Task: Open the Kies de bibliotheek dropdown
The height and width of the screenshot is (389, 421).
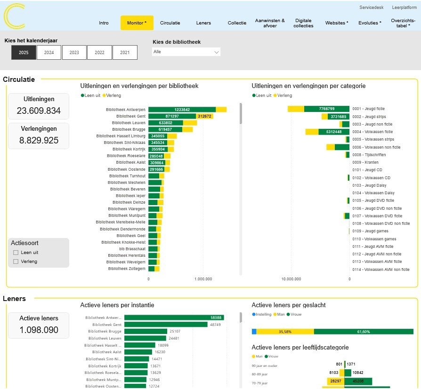Action: (186, 52)
